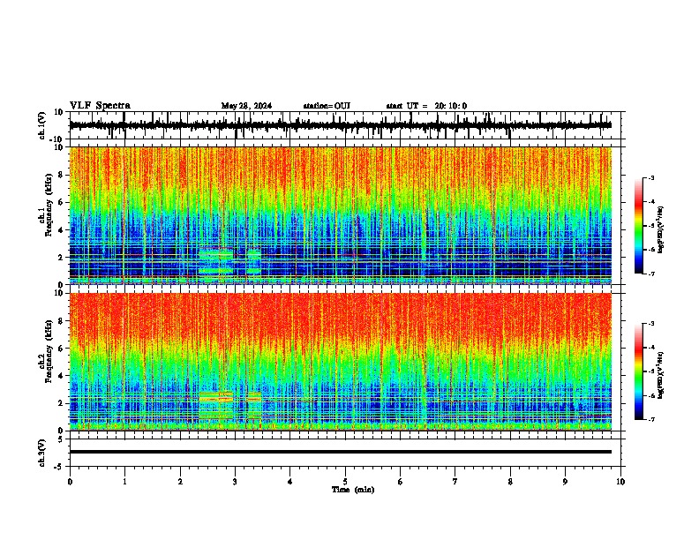
Task: Click the ch.2 color scale label '-7'
Action: [651, 420]
